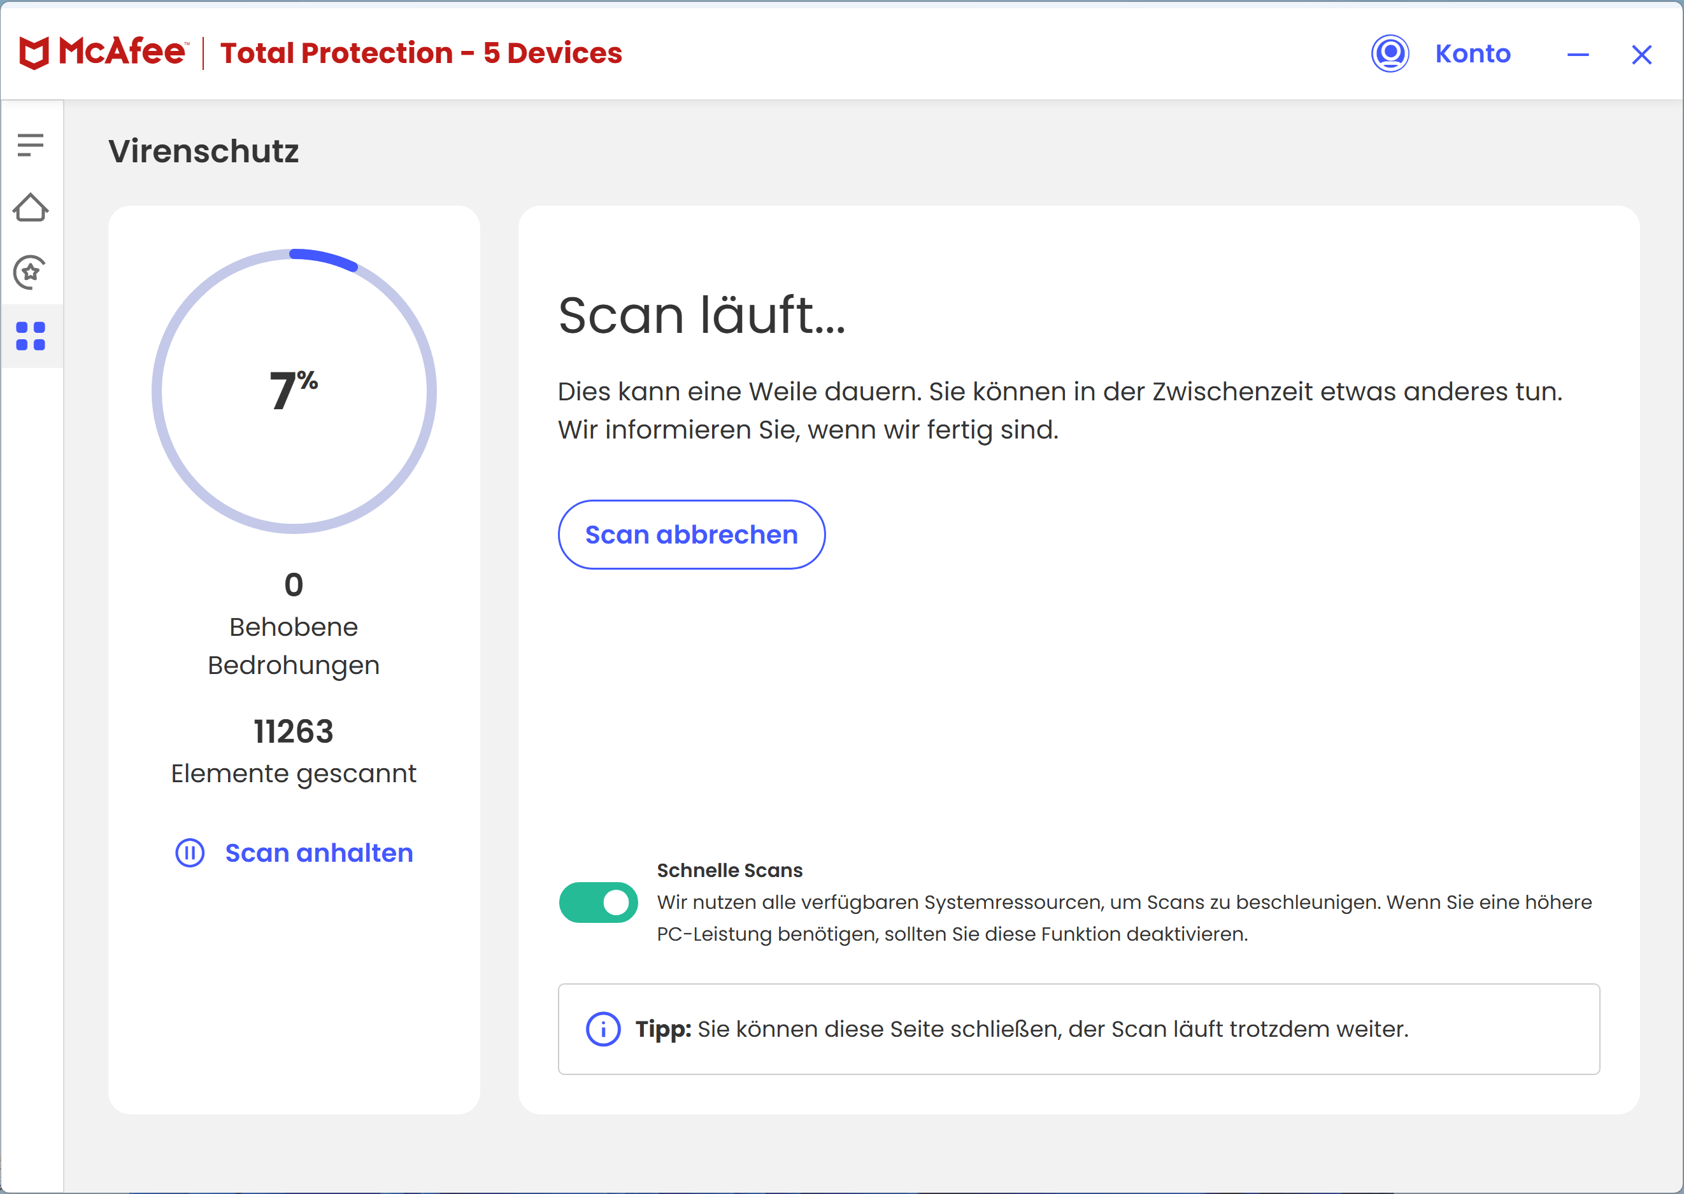Close the McAfee window
This screenshot has width=1684, height=1194.
(1641, 54)
